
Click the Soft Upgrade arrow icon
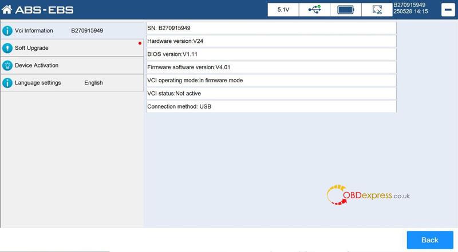(x=7, y=48)
